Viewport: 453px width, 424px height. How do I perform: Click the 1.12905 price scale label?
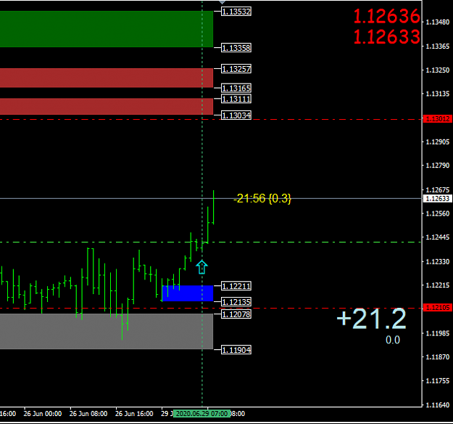tap(438, 142)
